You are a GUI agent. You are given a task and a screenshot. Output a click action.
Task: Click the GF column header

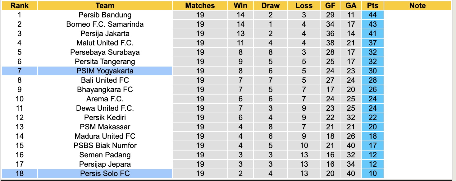pos(330,6)
